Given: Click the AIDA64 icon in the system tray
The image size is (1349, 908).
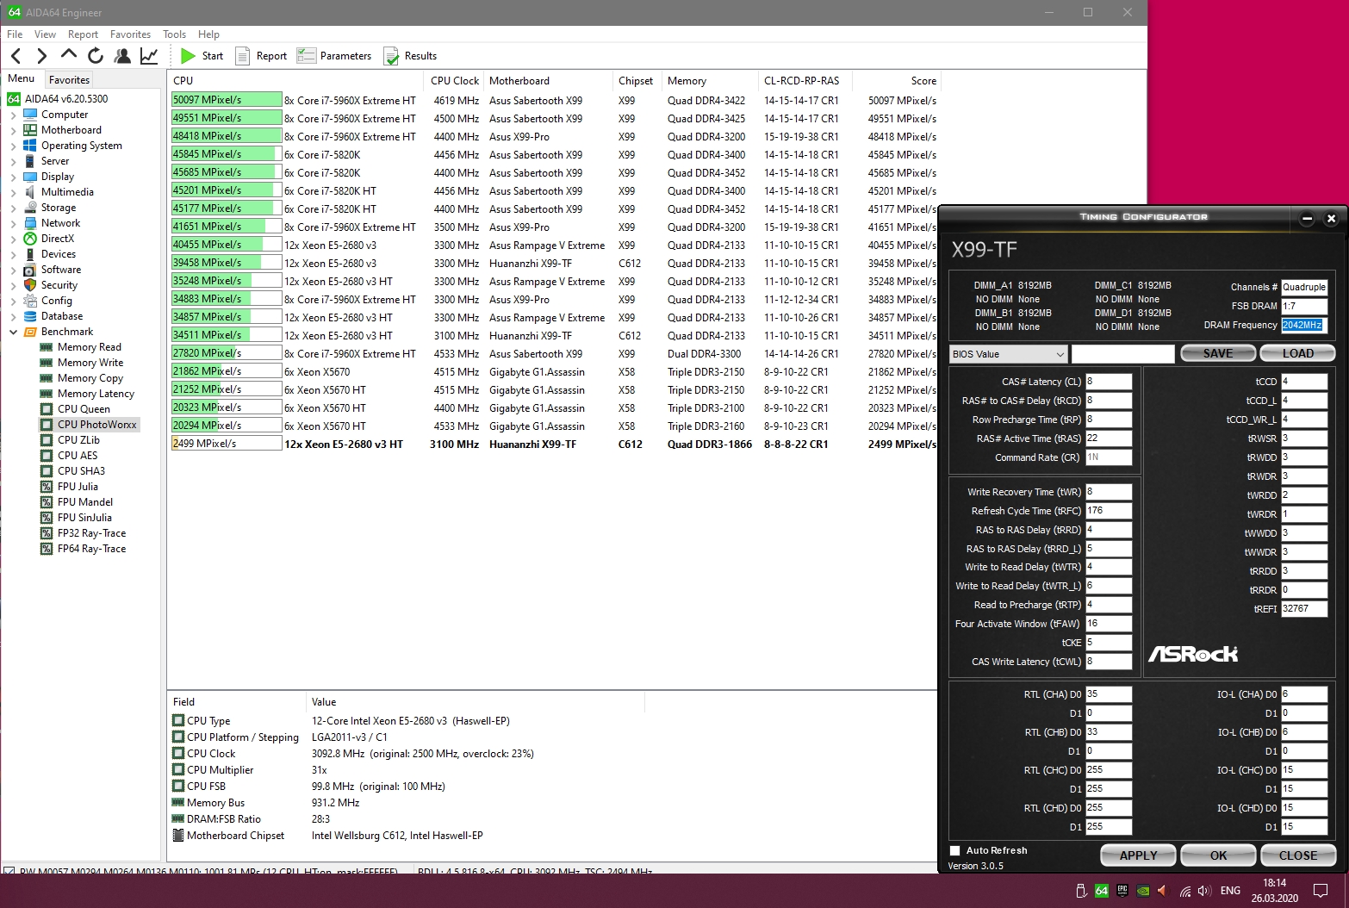Looking at the screenshot, I should [x=1101, y=891].
